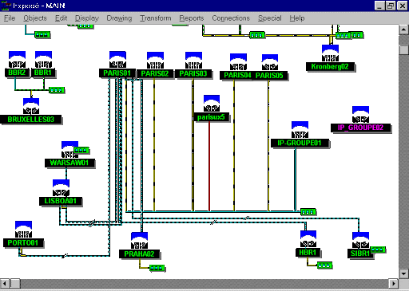Click the vertical scrollbar thumb

(x=403, y=50)
